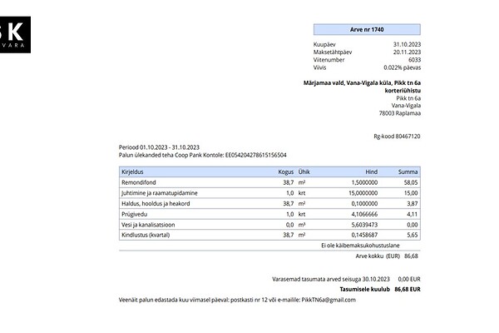Click the BK Kinnisvara logo
This screenshot has height=333, width=499.
[15, 35]
